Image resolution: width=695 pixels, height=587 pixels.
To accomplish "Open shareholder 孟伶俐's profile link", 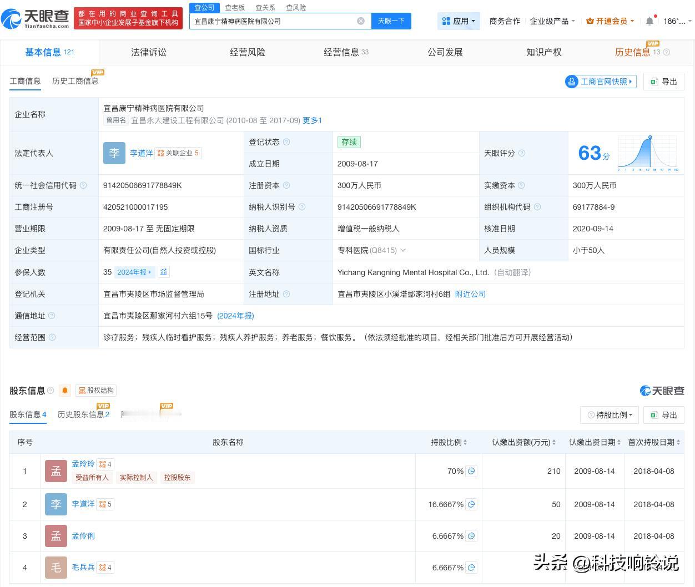I will (83, 536).
